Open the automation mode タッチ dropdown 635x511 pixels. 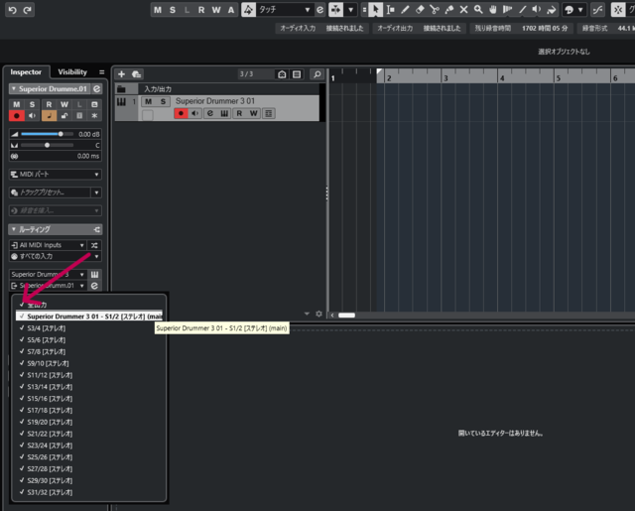pos(284,10)
